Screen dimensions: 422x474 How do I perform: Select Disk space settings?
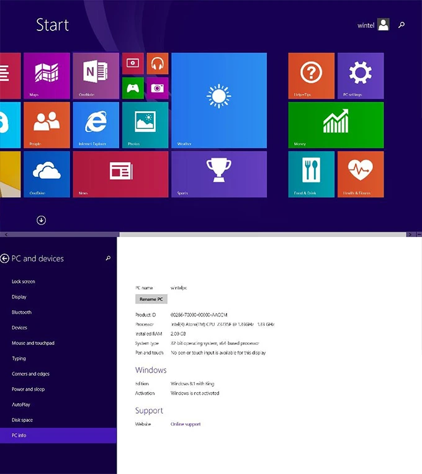(x=58, y=420)
